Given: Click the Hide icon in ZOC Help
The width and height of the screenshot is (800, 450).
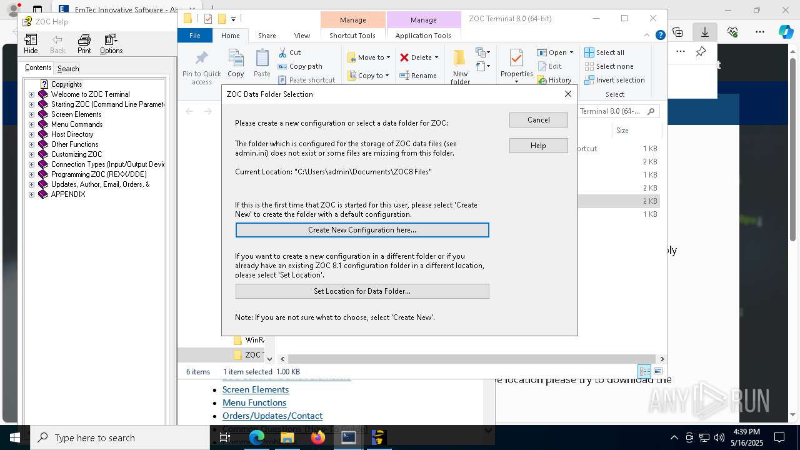Looking at the screenshot, I should (x=31, y=44).
